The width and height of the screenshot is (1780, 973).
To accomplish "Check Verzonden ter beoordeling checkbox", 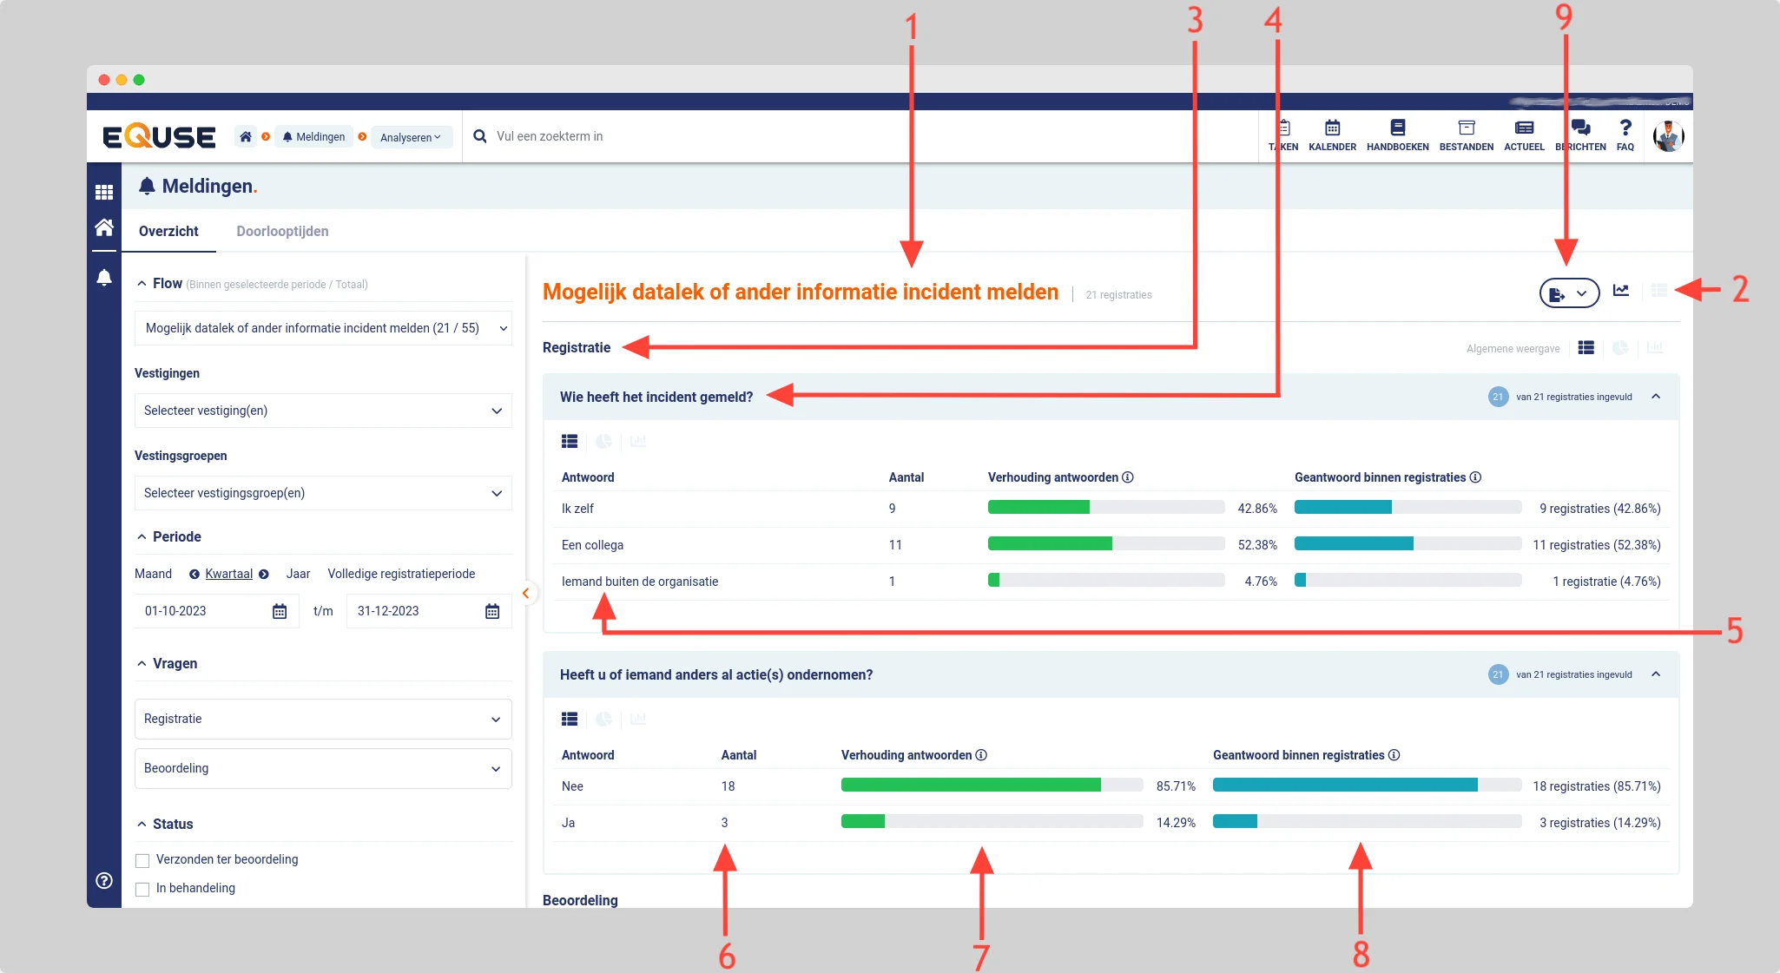I will pos(142,860).
